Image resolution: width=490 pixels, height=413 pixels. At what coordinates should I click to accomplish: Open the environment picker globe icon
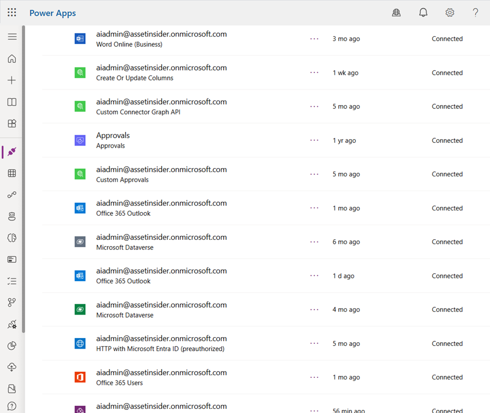396,13
